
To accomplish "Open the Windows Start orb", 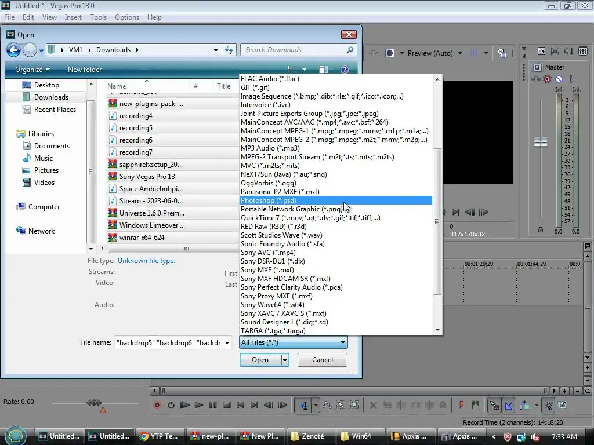I will tap(15, 436).
